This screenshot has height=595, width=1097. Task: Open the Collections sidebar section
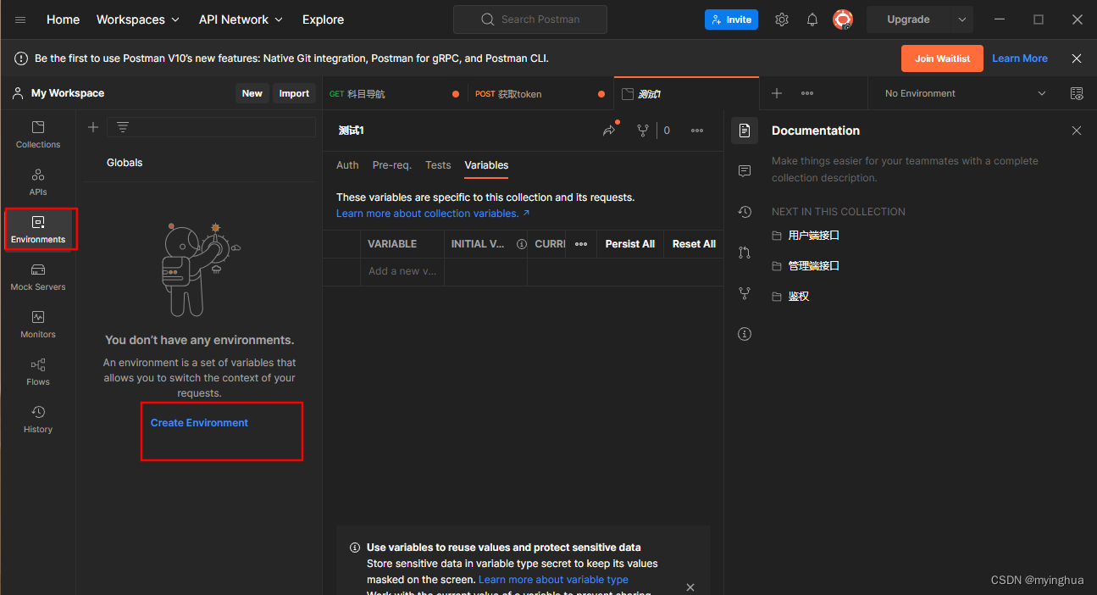38,135
